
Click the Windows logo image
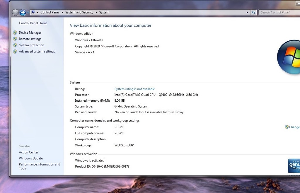[x=289, y=57]
